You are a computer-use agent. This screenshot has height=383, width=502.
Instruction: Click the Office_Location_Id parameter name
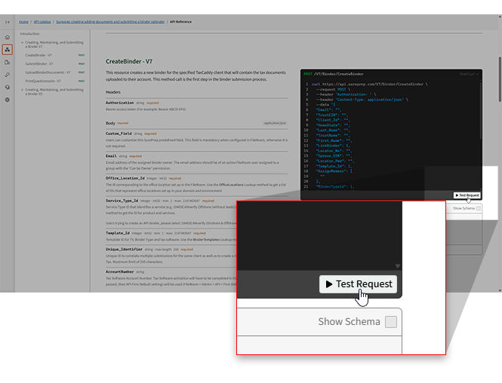point(125,178)
